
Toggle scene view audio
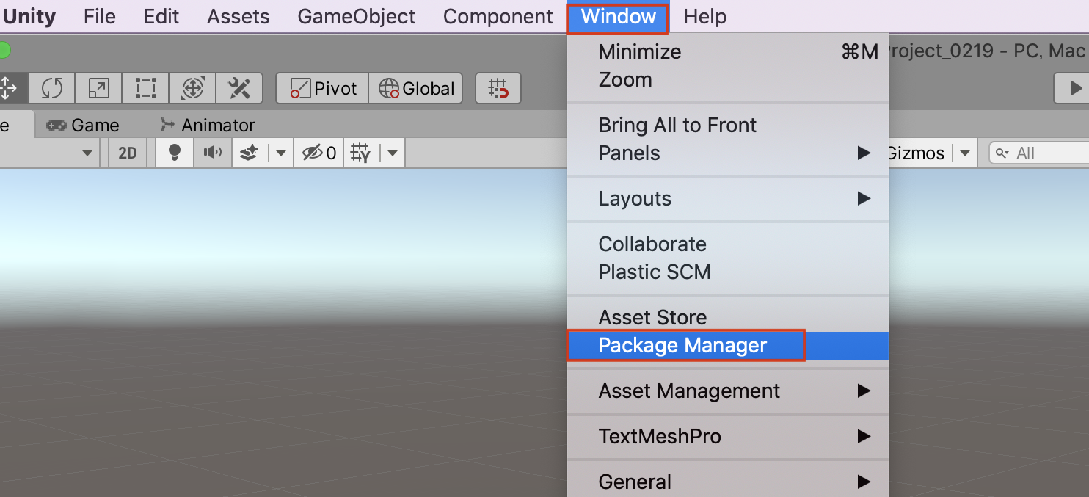click(x=212, y=153)
